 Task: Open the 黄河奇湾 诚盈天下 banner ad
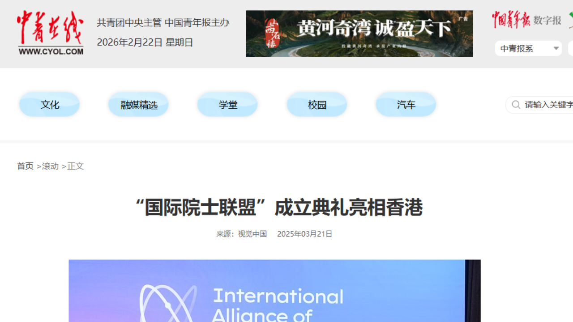359,34
